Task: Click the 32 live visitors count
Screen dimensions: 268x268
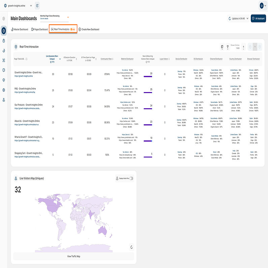Action: click(18, 190)
